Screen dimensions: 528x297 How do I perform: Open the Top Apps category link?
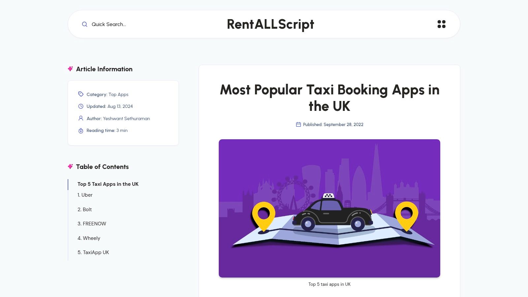(x=118, y=94)
